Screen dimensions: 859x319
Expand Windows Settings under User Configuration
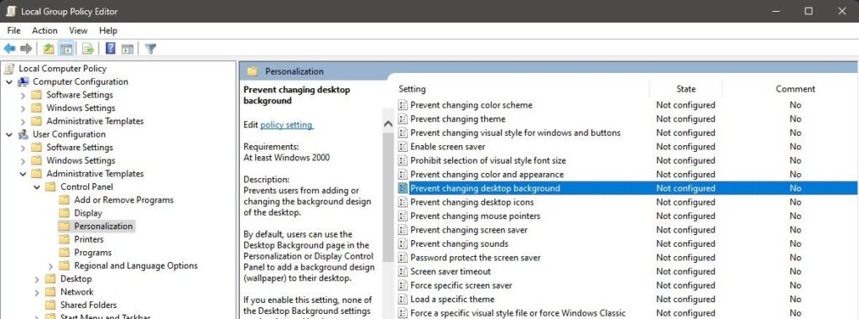(23, 160)
